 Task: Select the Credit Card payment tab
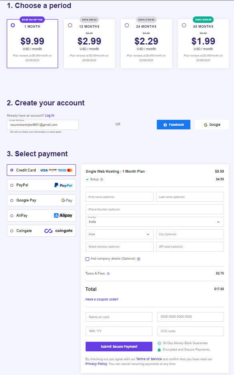[42, 170]
